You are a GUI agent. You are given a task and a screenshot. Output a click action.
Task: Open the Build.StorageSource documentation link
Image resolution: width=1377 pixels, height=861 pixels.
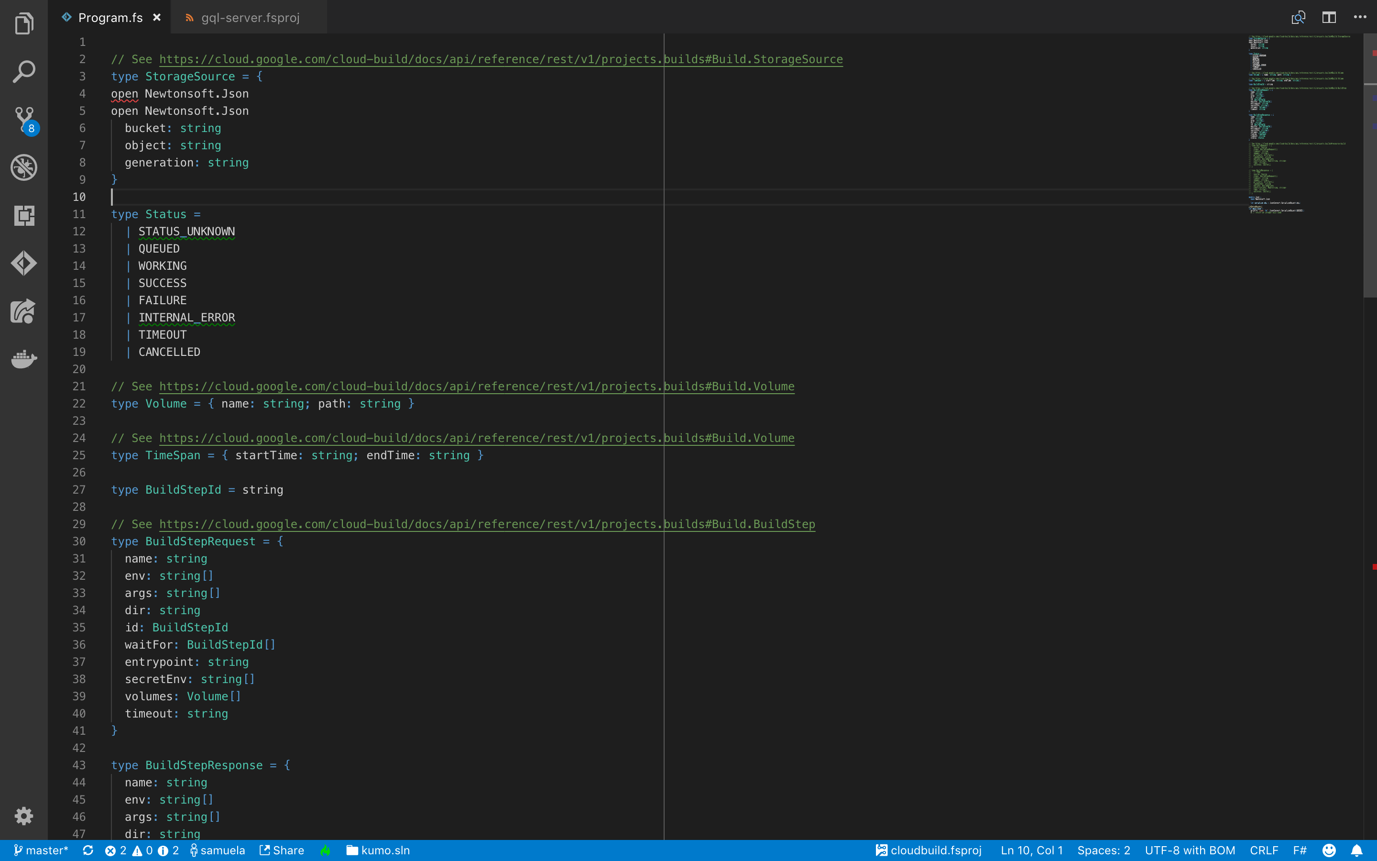(501, 59)
